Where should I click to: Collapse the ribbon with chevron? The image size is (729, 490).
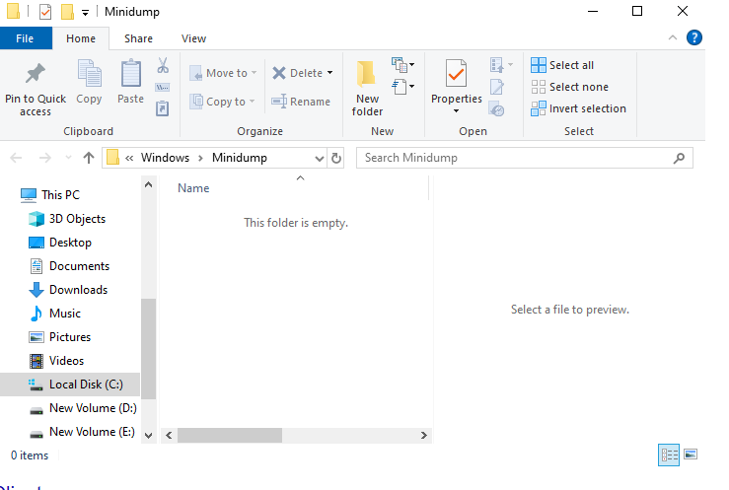coord(673,37)
